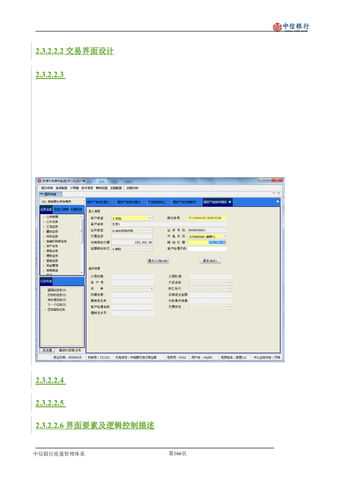Click the 提交(CTRL+E) button
Viewport: 343px width, 485px height.
coord(158,261)
